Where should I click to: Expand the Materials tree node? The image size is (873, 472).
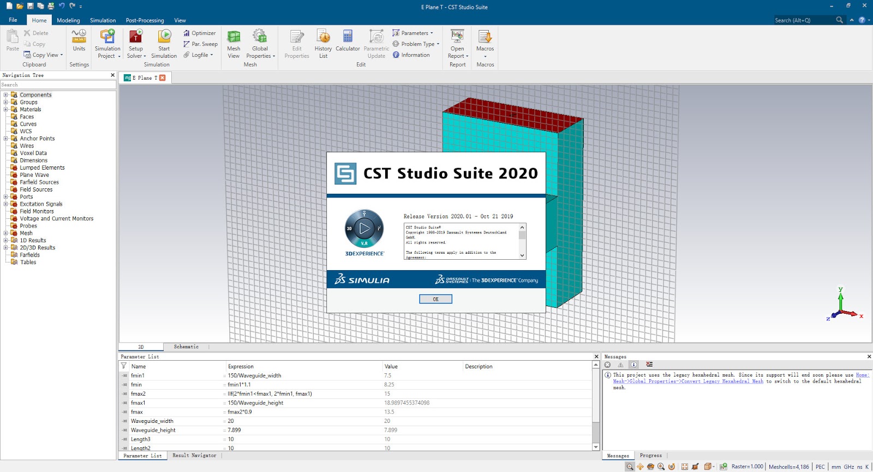tap(5, 110)
